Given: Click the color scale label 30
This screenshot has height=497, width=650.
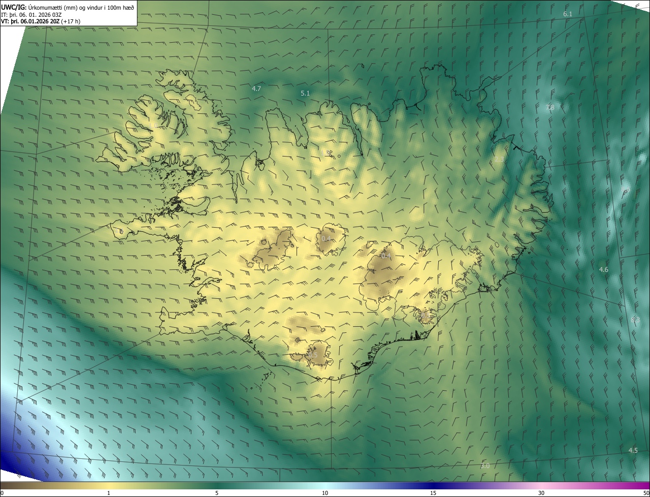Looking at the screenshot, I should click(541, 493).
